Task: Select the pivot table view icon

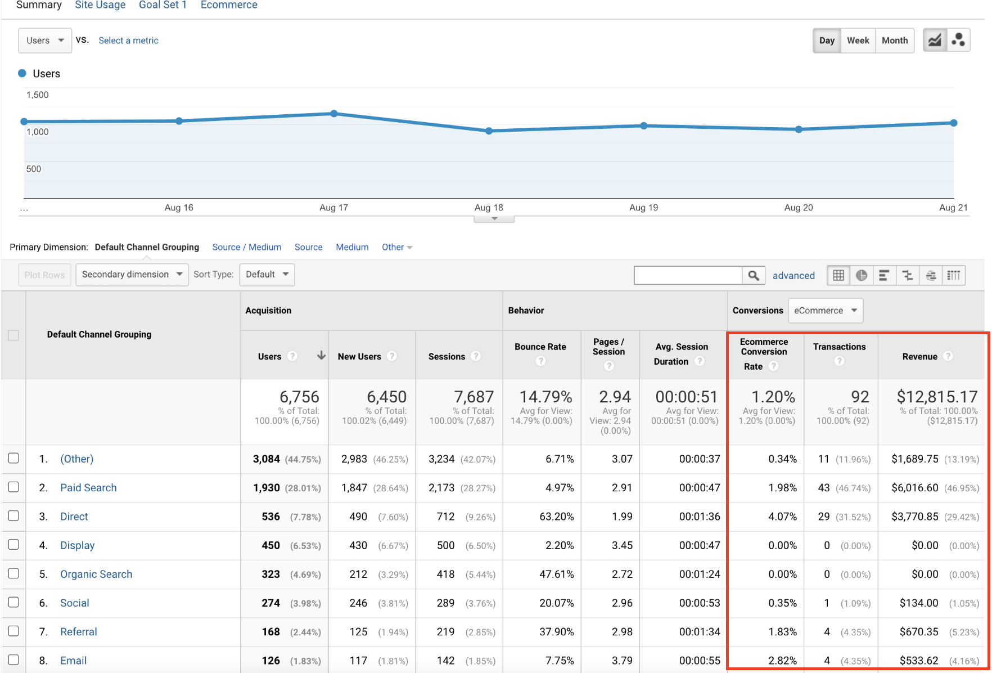Action: point(954,275)
